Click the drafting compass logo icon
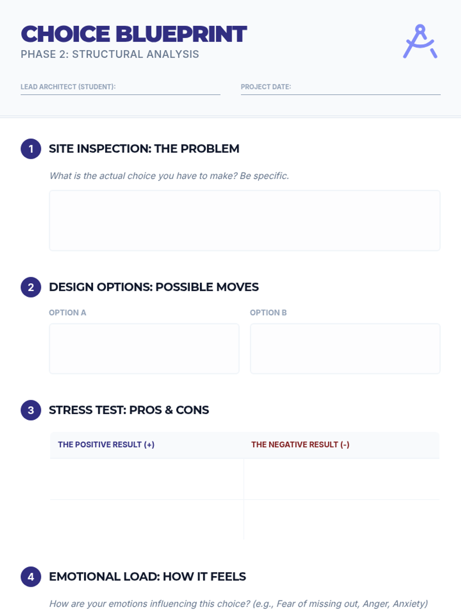 point(420,41)
